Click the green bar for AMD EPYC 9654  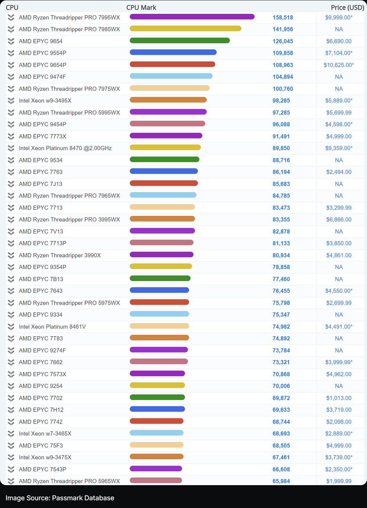(x=180, y=41)
